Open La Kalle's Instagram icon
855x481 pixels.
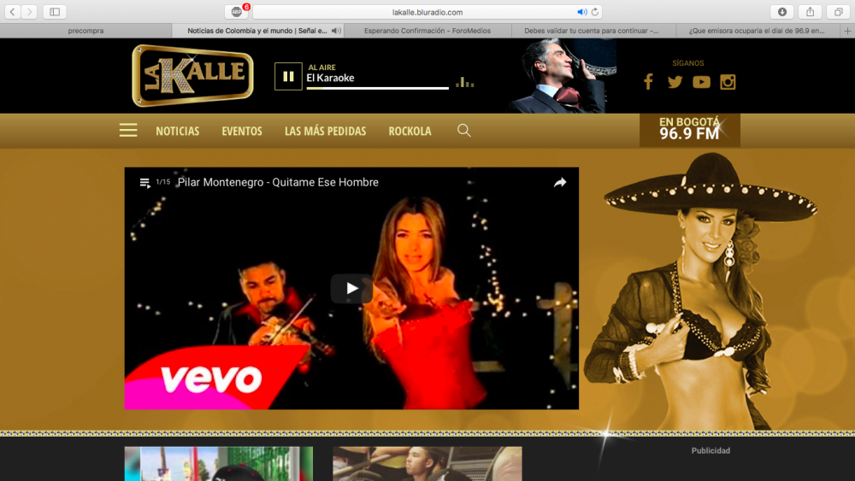pos(728,82)
